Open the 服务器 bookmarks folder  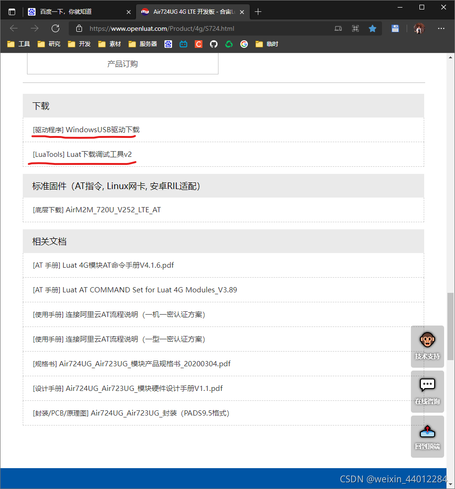143,44
